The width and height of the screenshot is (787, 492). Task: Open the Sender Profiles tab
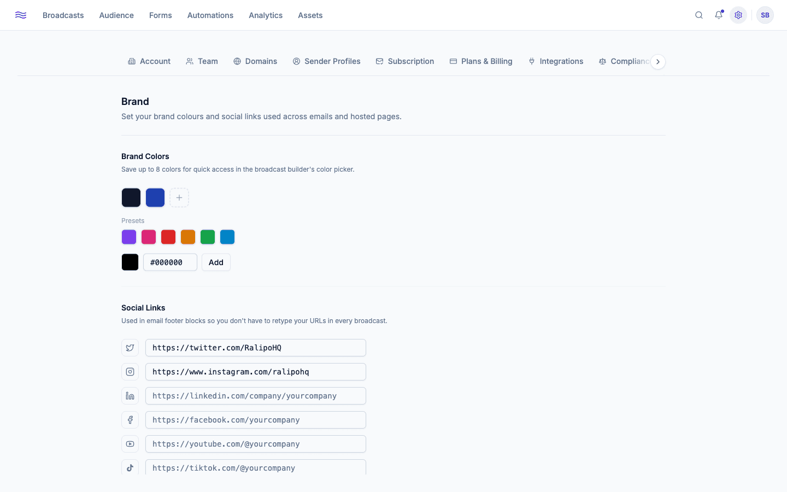(326, 61)
